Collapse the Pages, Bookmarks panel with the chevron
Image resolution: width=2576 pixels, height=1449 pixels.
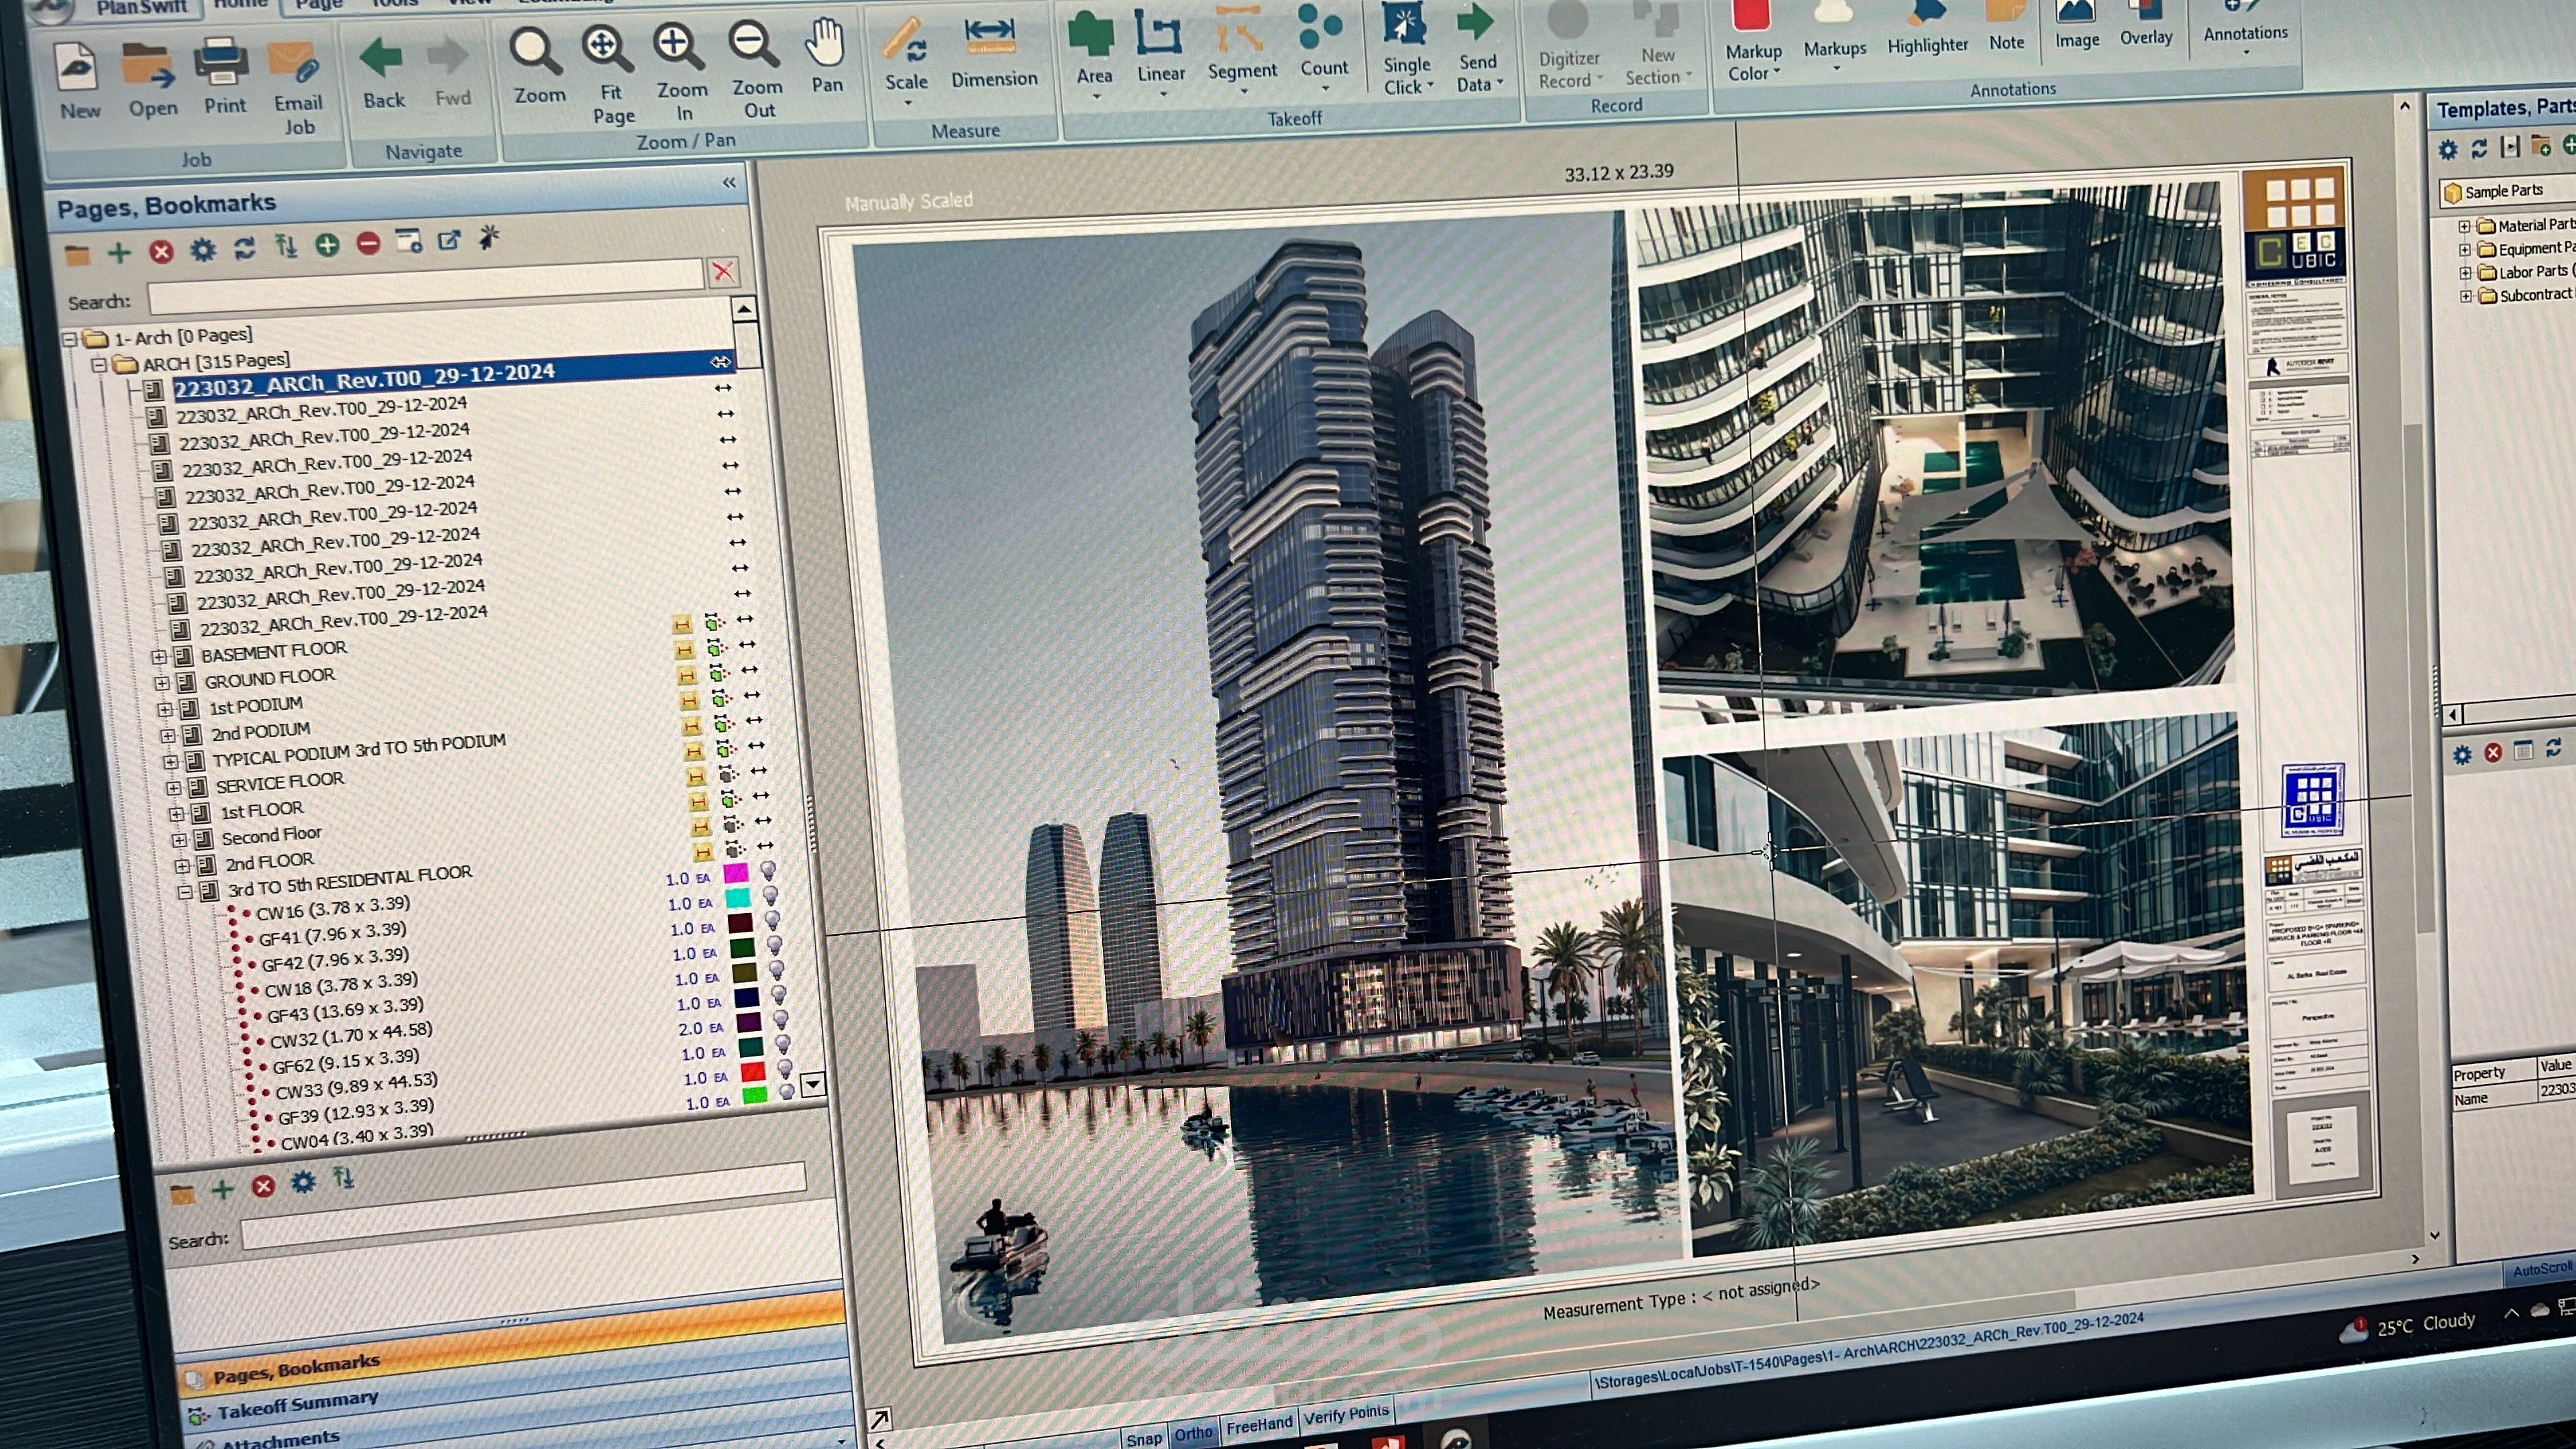pos(729,182)
